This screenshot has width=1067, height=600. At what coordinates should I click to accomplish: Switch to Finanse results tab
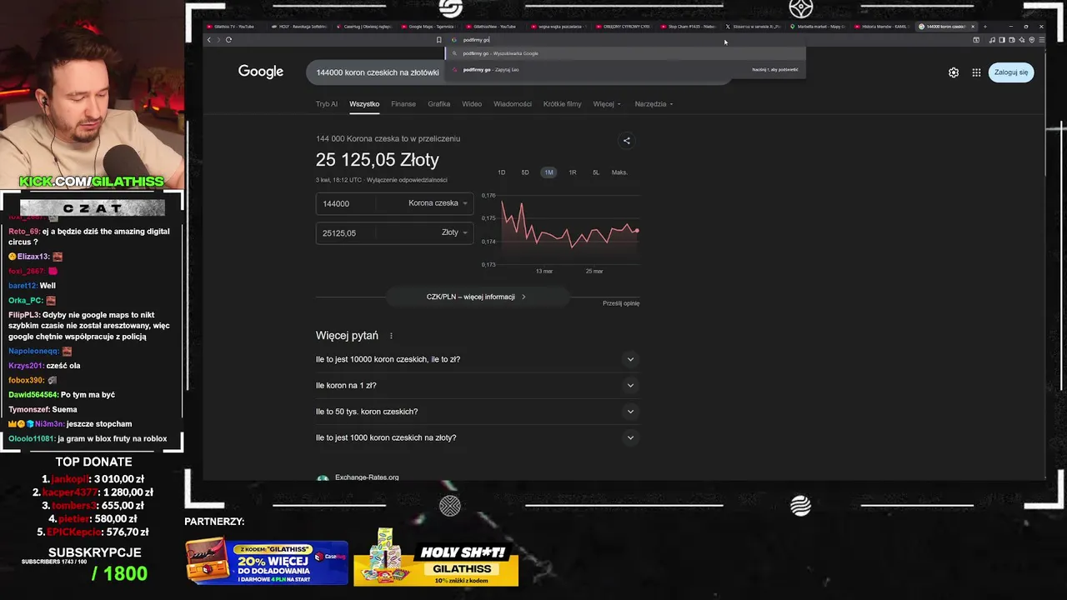[x=403, y=104]
